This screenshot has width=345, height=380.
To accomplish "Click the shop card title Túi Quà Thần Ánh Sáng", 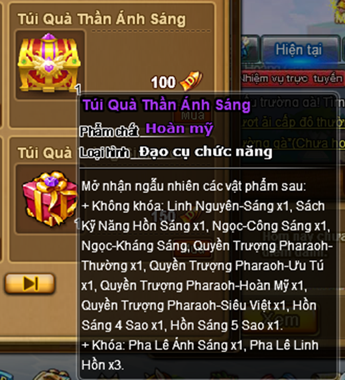I will coord(102,19).
